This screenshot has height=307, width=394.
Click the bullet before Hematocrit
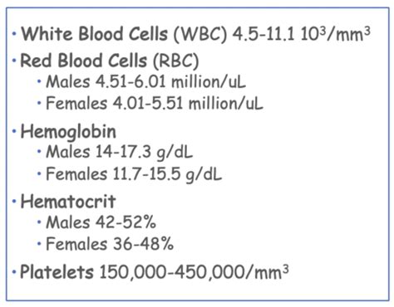pyautogui.click(x=14, y=202)
